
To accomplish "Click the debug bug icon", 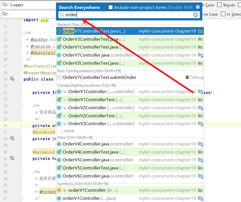I will click(187, 77).
